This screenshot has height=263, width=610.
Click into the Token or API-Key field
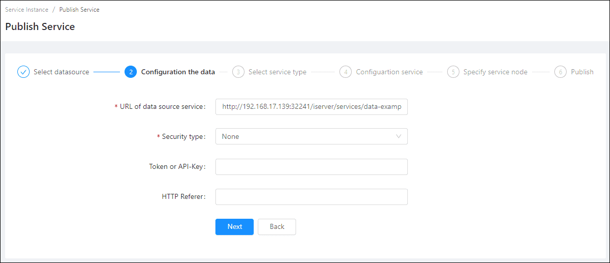(x=311, y=167)
